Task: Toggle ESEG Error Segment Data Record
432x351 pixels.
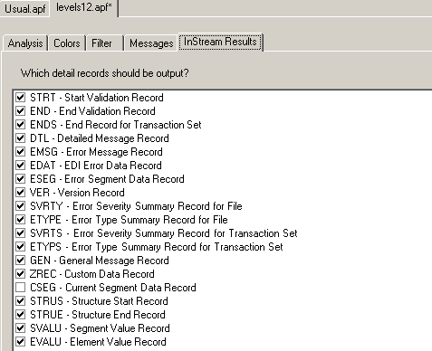Action: point(20,179)
